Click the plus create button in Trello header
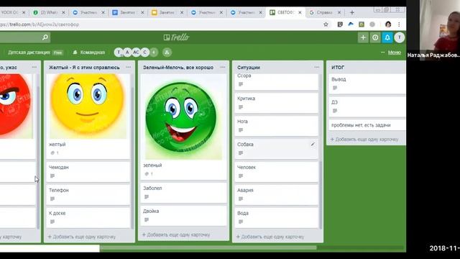Image resolution: width=460 pixels, height=259 pixels. tap(363, 37)
